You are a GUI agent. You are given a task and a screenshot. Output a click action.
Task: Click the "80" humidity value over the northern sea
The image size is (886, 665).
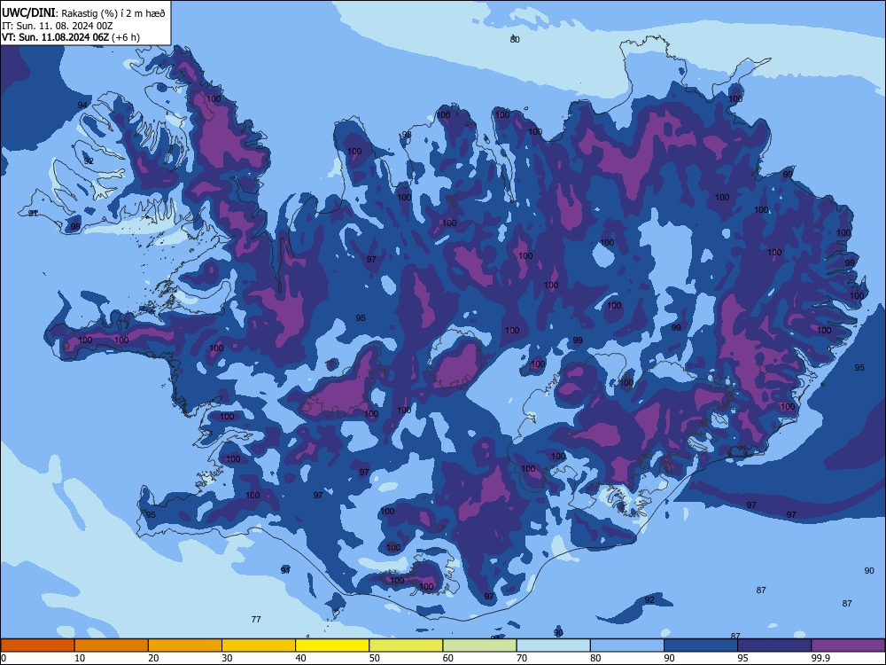tap(515, 40)
